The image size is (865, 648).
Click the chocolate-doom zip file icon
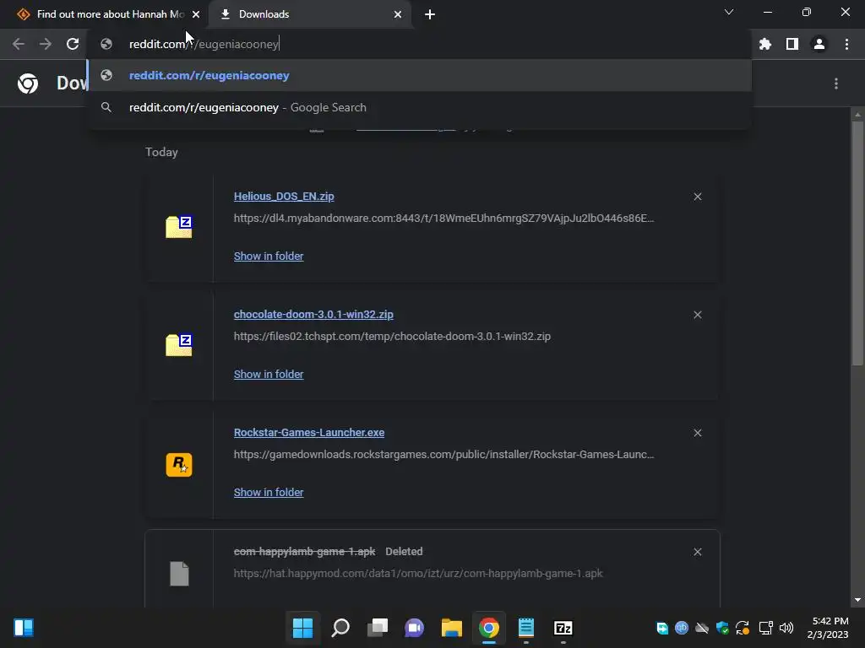point(179,344)
